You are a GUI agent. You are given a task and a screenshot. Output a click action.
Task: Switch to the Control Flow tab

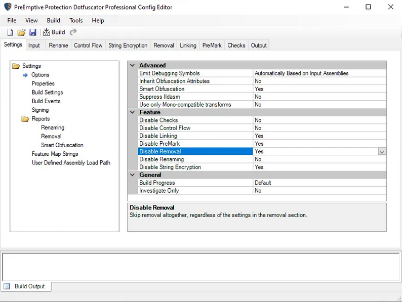point(88,46)
